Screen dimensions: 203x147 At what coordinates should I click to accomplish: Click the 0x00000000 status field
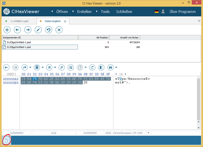click(90, 133)
